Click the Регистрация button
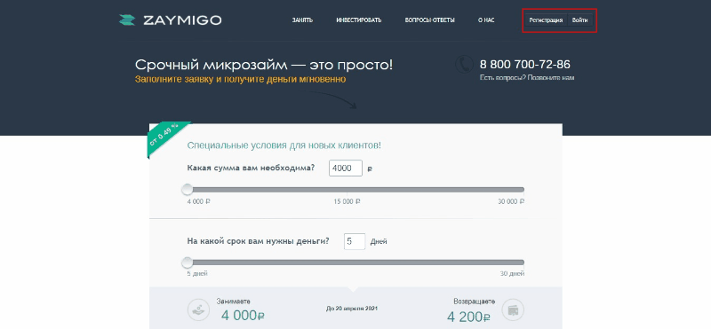711x329 pixels. coord(546,20)
